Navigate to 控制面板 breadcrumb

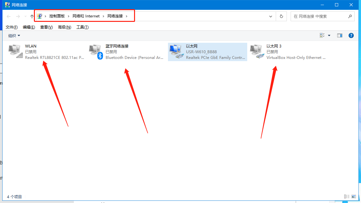57,16
